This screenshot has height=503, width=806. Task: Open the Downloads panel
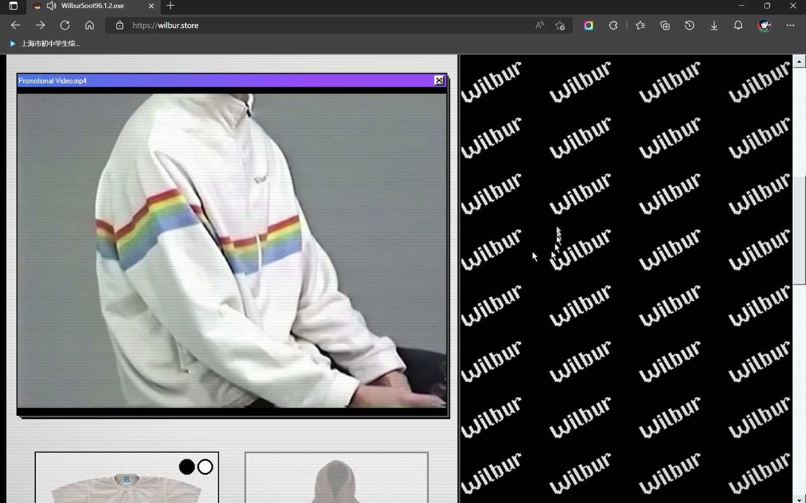(714, 25)
